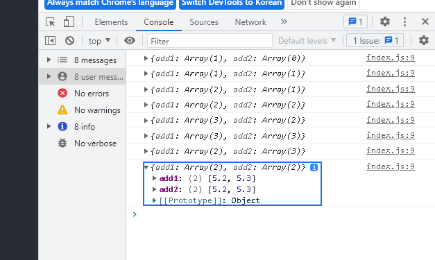Switch to the Sources tab

(204, 22)
